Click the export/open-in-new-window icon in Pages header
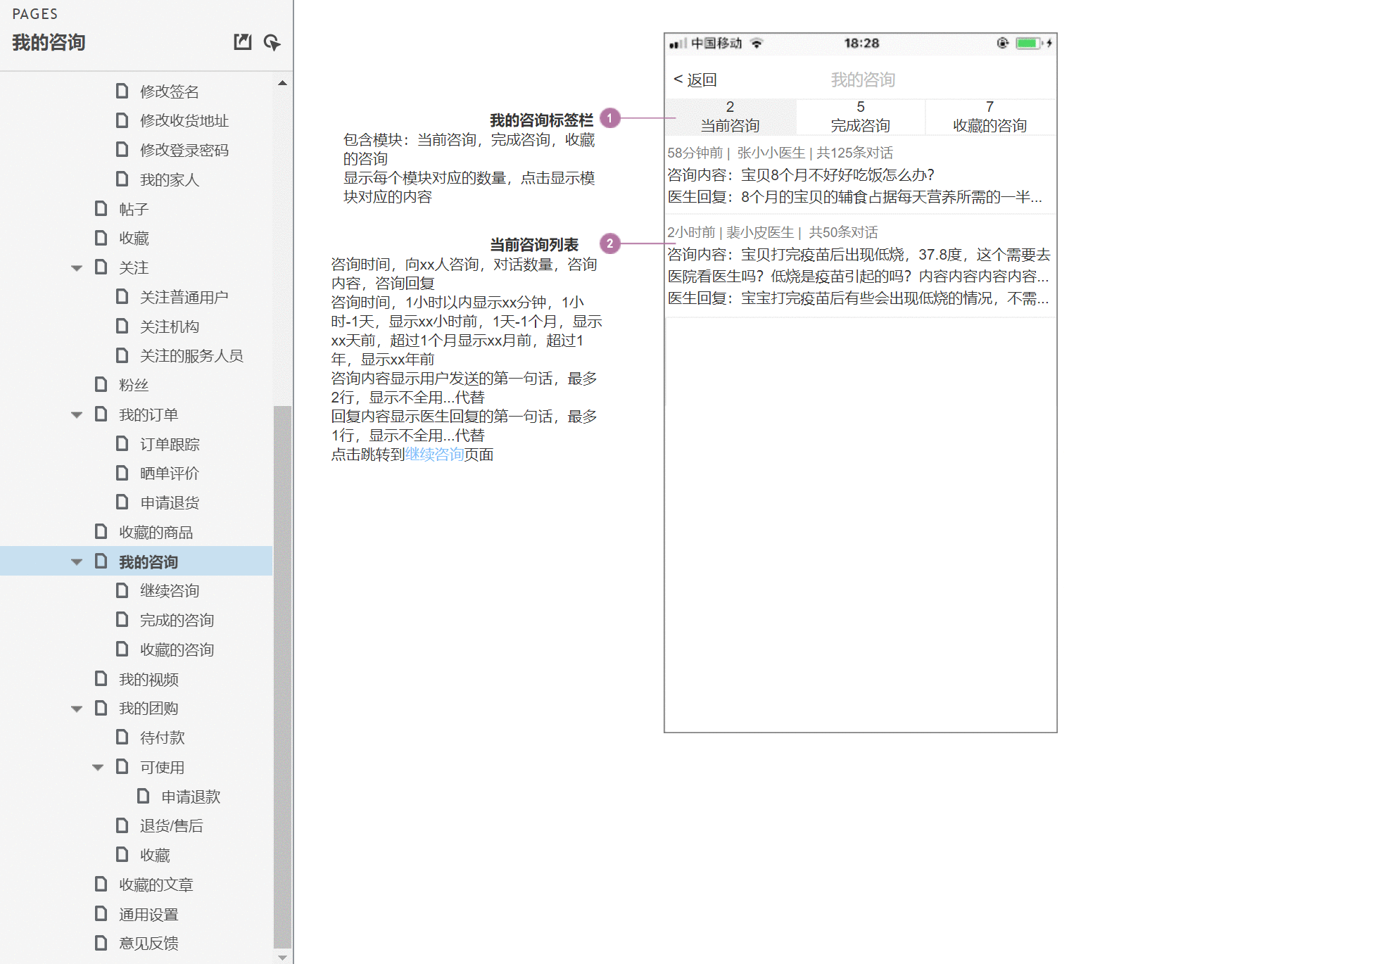1392x964 pixels. 242,42
